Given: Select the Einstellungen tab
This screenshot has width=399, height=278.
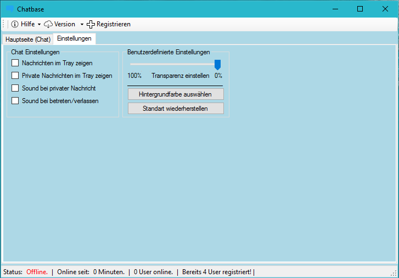Looking at the screenshot, I should coord(74,39).
